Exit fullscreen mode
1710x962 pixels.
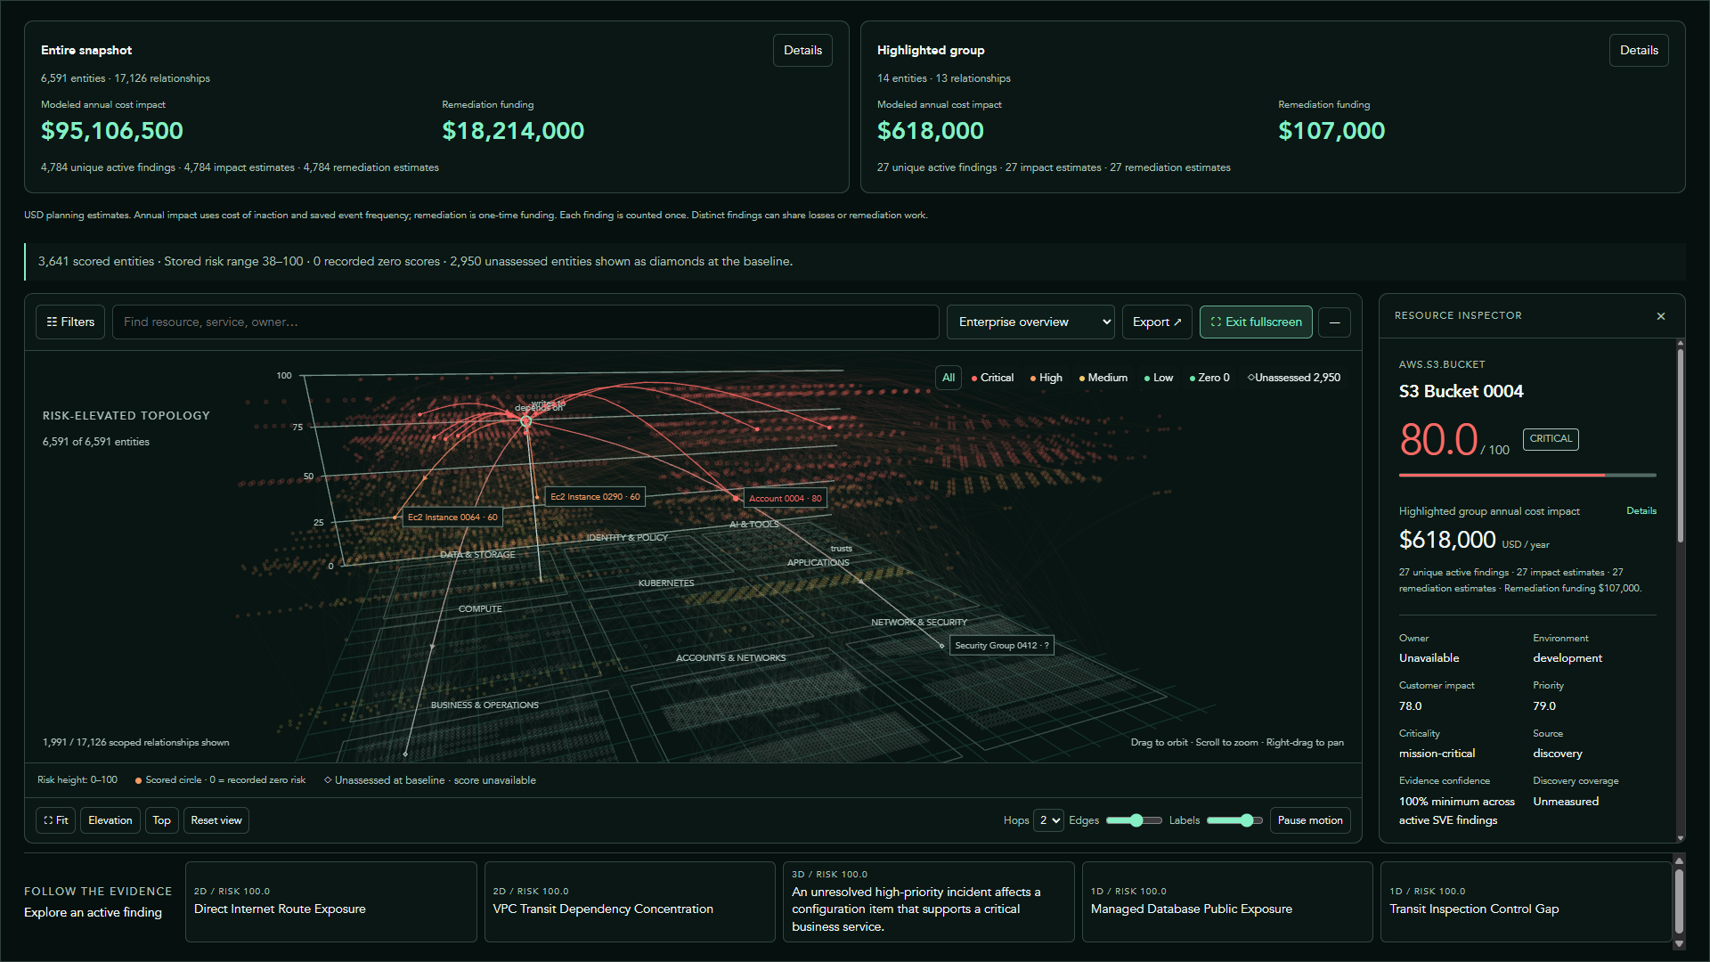(x=1256, y=322)
